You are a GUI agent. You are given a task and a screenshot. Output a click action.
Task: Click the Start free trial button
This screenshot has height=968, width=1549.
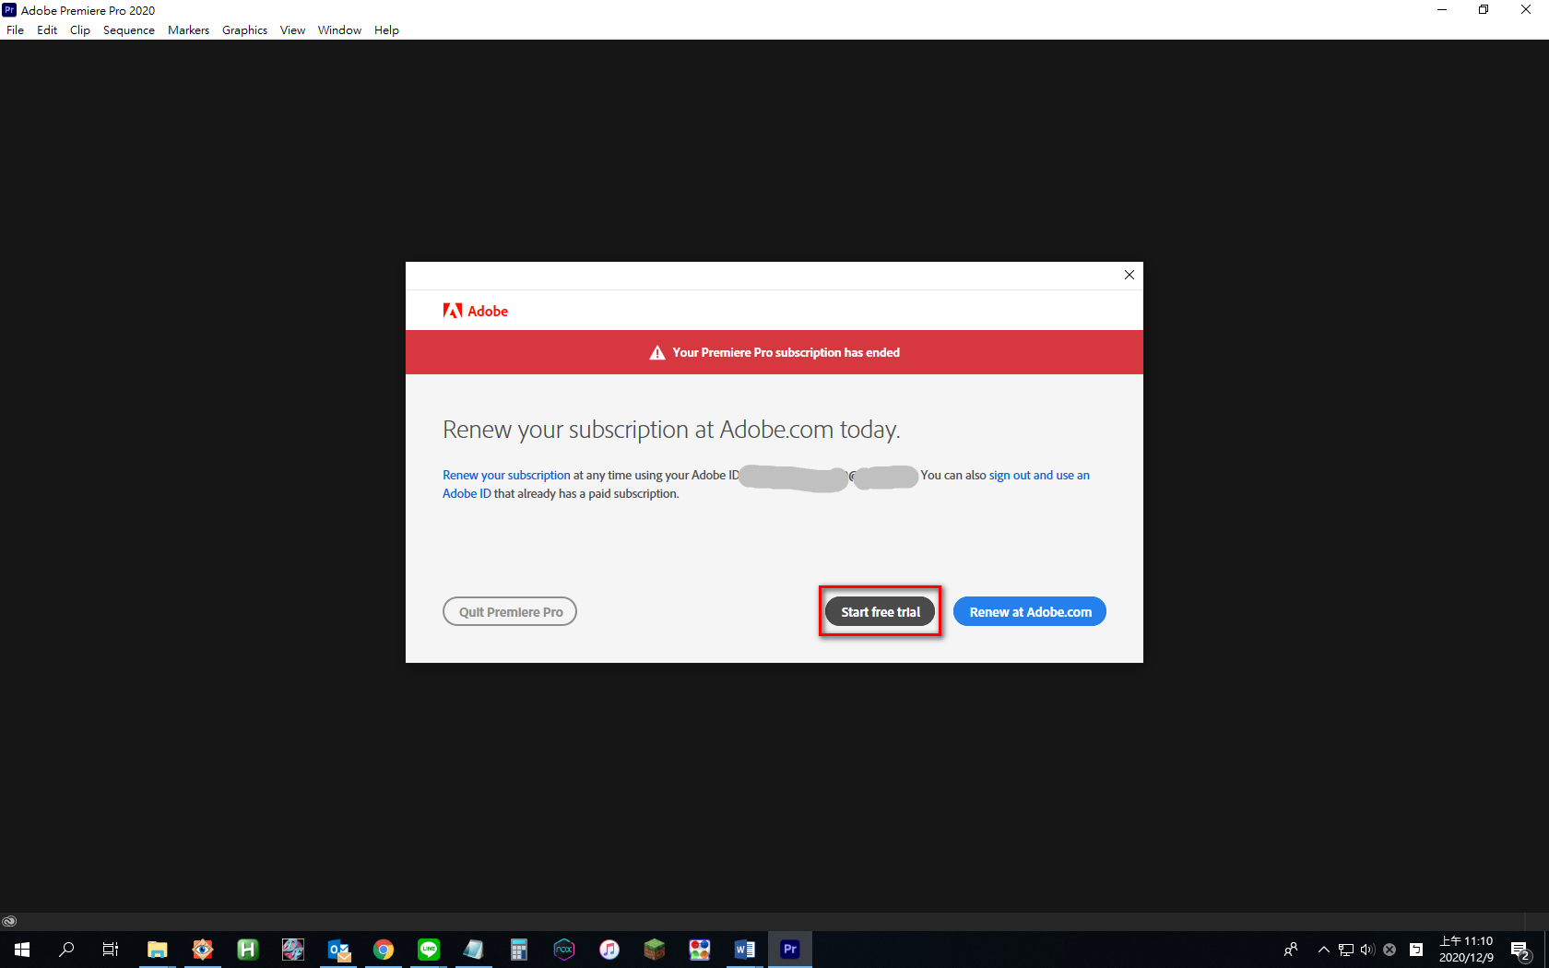(x=880, y=611)
